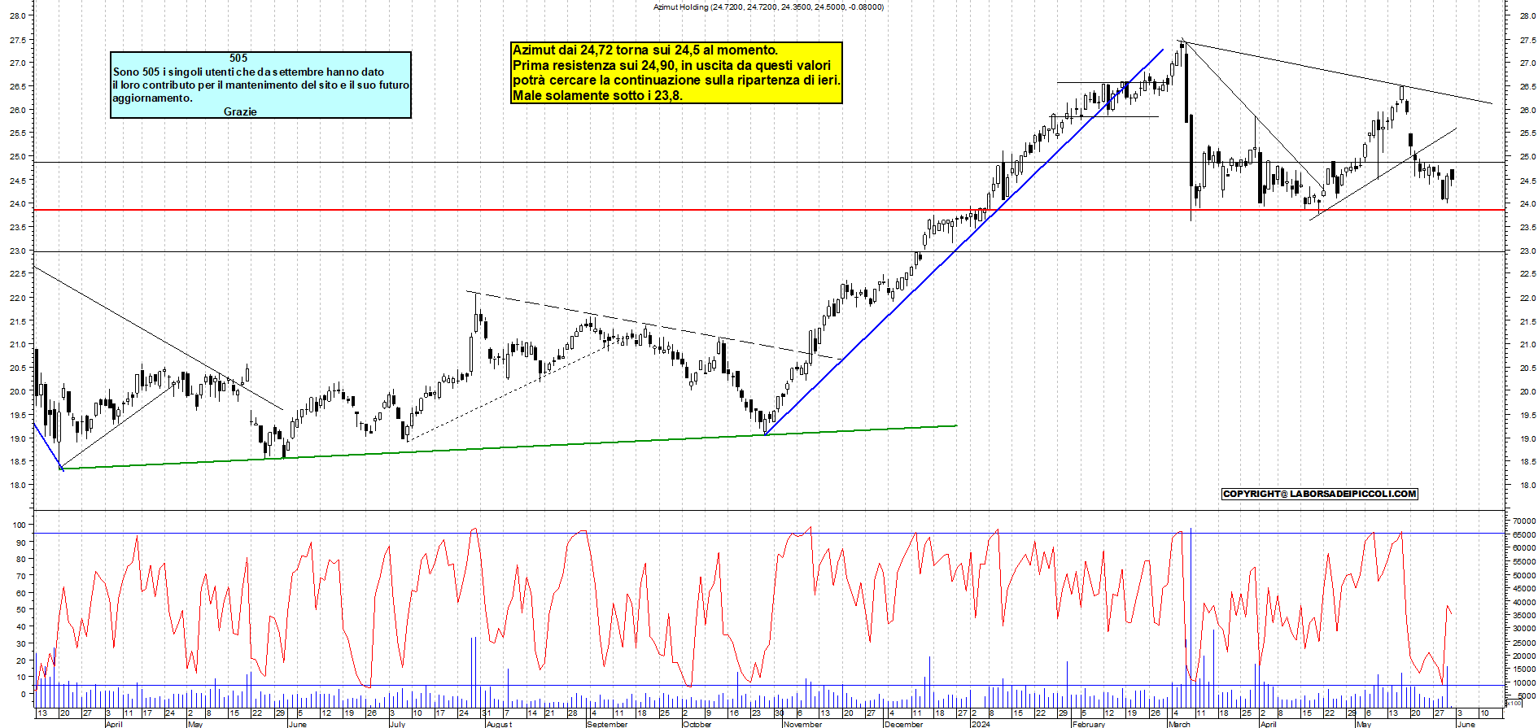Screen dimensions: 1538x728
Task: Click 'Grazie' in the cyan note box
Action: [240, 111]
